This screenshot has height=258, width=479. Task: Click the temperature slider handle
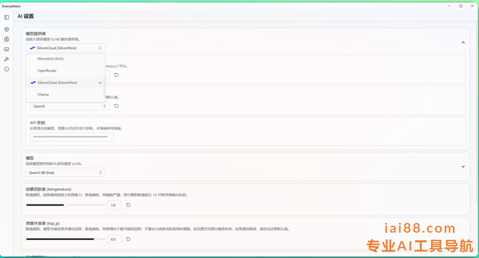tap(66, 205)
